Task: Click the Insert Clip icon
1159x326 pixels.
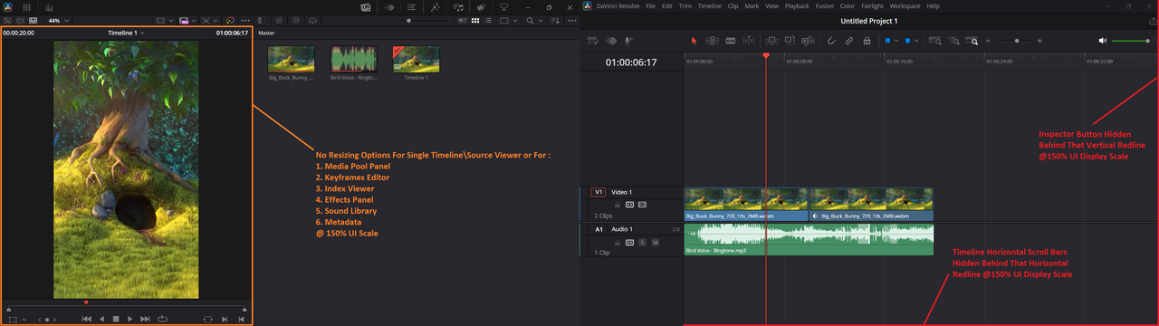Action: click(771, 41)
